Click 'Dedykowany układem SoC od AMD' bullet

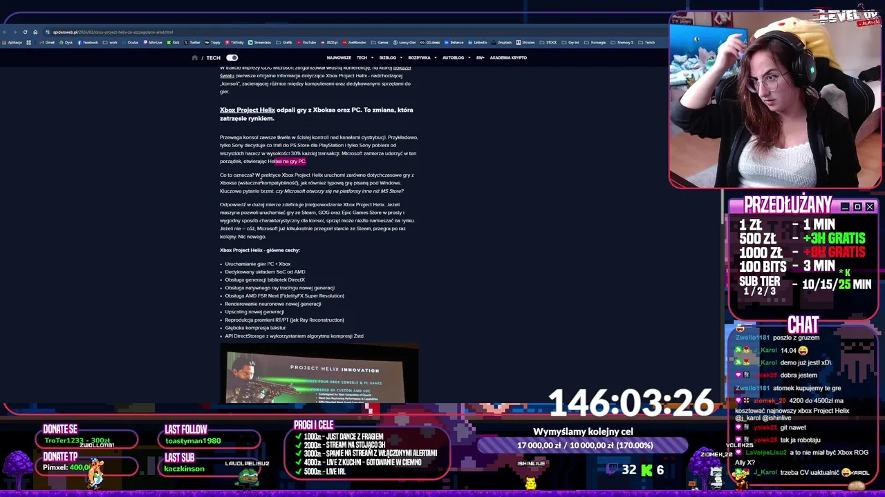(x=265, y=272)
